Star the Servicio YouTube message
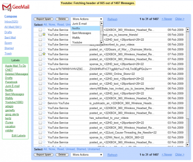Viewport: 193px width, 162px height. pyautogui.click(x=44, y=103)
